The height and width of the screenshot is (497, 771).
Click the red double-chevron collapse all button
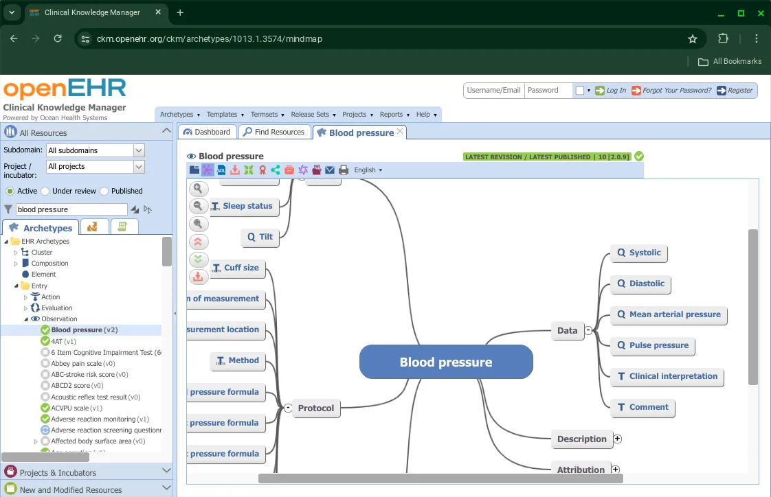(x=198, y=242)
